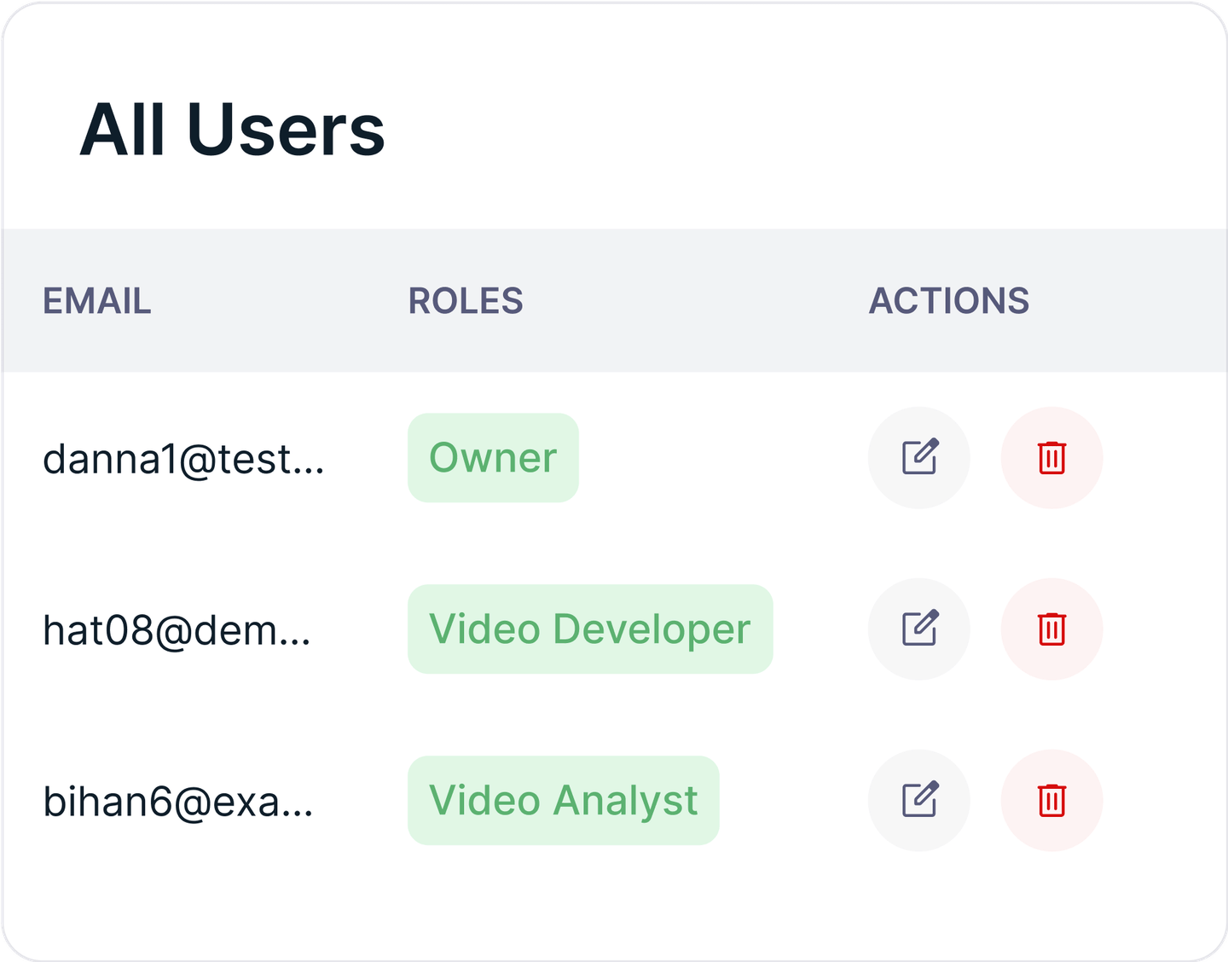Delete the hat08@dem user

pos(1051,629)
